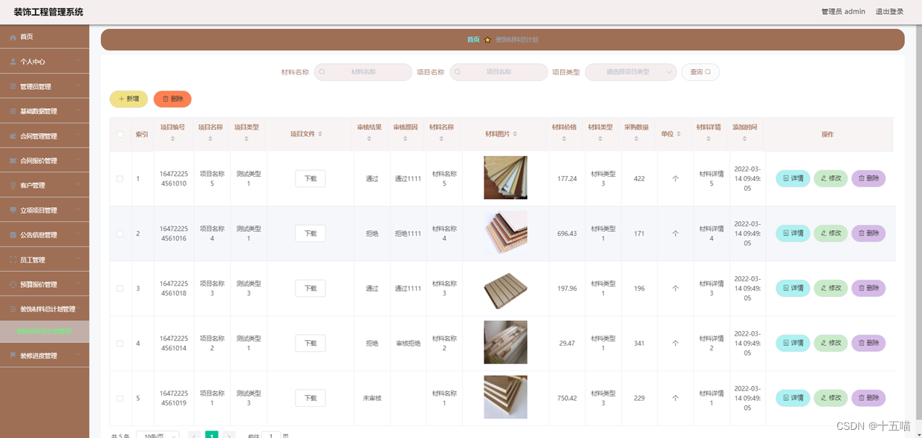Open 立项项目管理 using its sidebar icon
Screen dimensions: 922x438
click(x=13, y=210)
